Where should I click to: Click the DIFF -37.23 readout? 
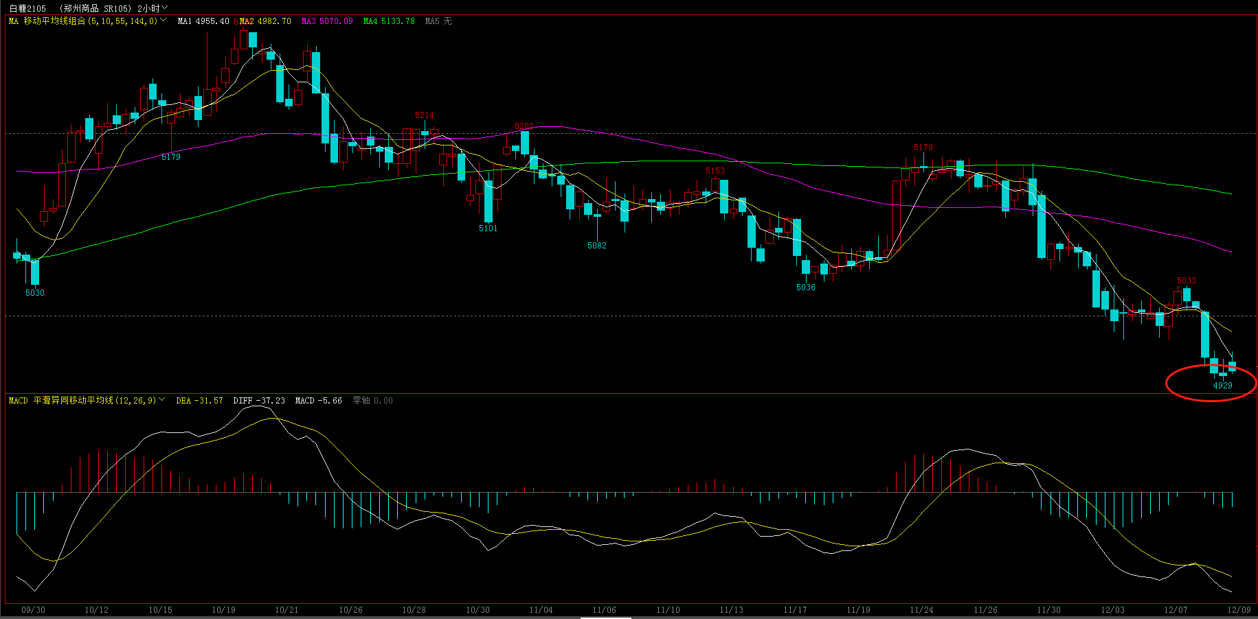click(x=259, y=401)
